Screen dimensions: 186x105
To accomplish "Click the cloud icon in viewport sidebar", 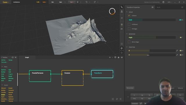I will pyautogui.click(x=122, y=29).
